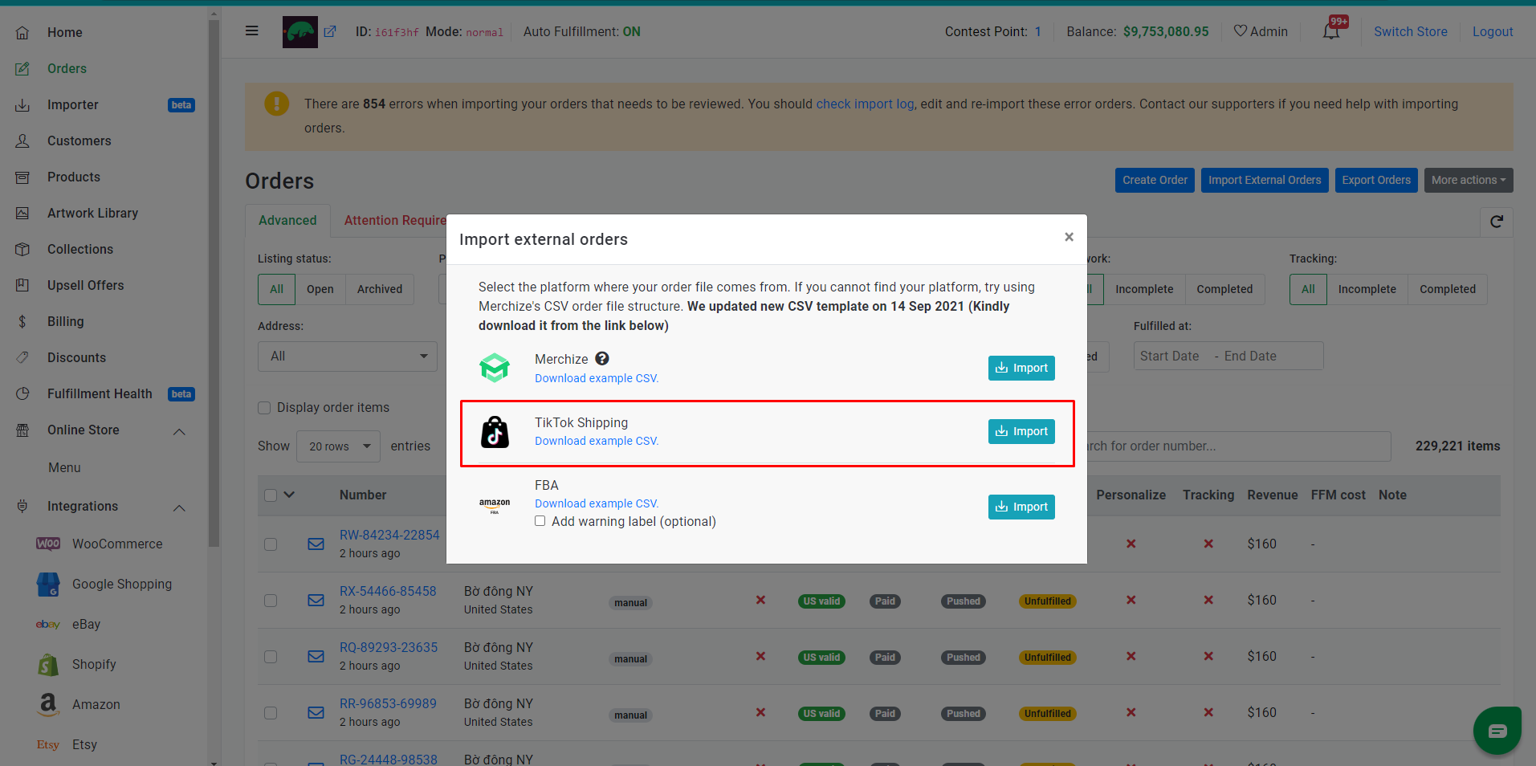Enable Add warning label option
This screenshot has width=1536, height=766.
coord(540,521)
